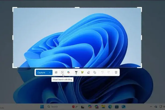Click the top-left corner selection handle
The height and width of the screenshot is (110, 165).
tap(13, 8)
